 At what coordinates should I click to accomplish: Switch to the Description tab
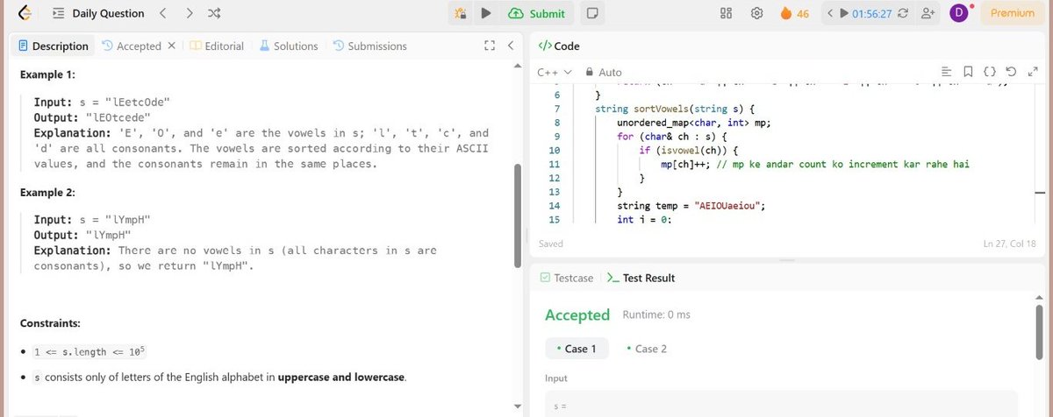pos(54,46)
